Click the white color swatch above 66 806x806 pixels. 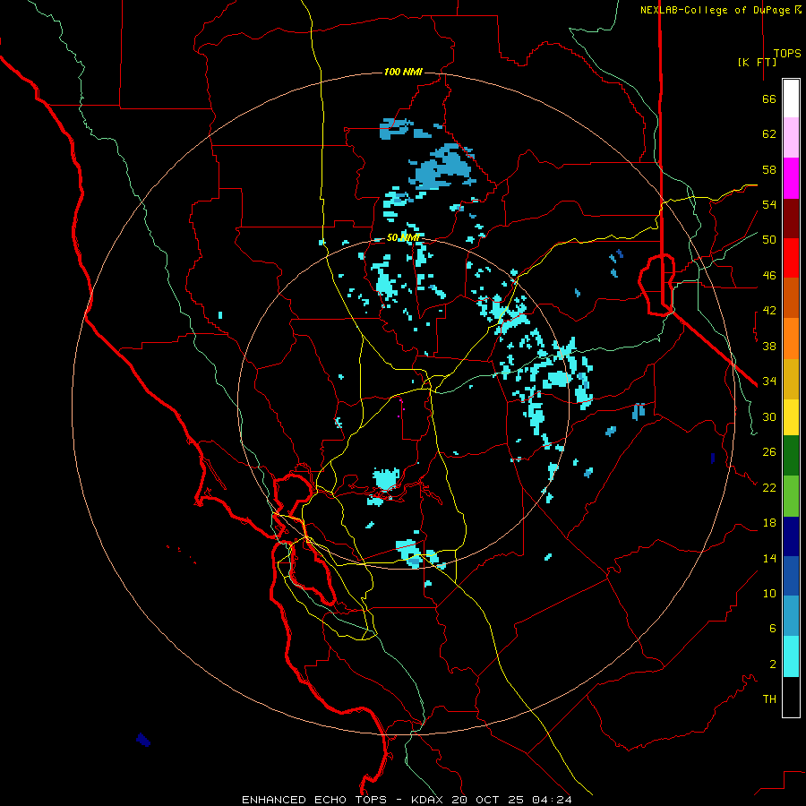pos(791,99)
